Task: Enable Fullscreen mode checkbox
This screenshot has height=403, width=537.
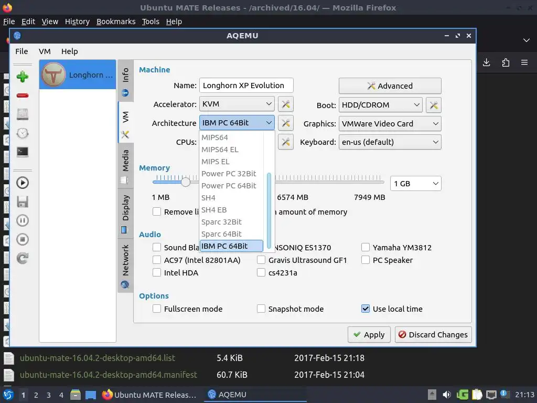Action: [x=157, y=309]
